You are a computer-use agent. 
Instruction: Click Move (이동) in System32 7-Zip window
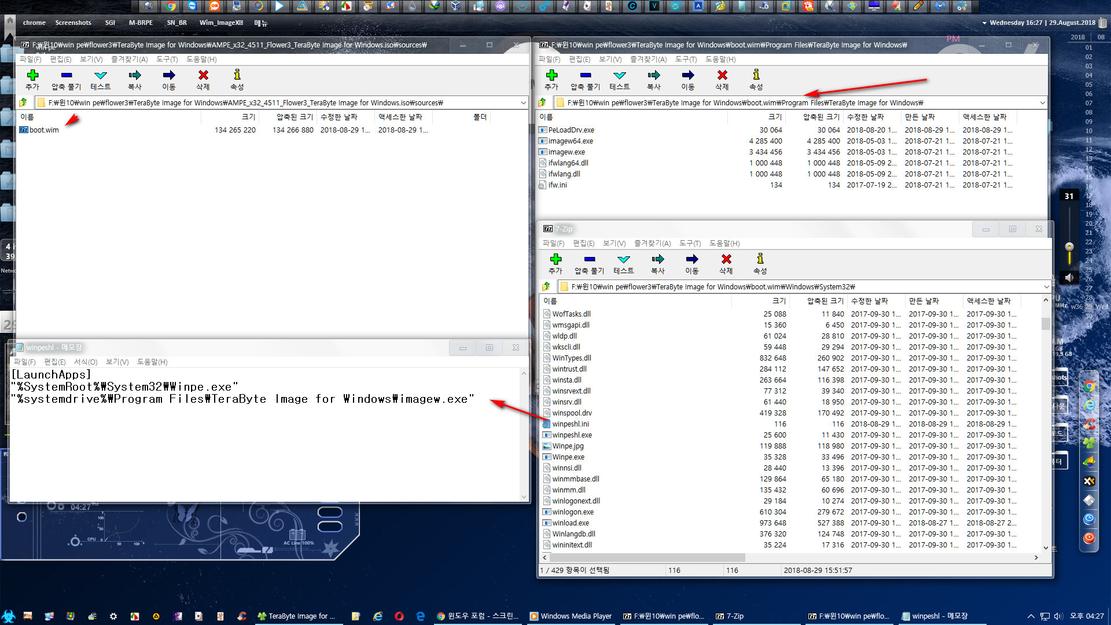point(691,264)
